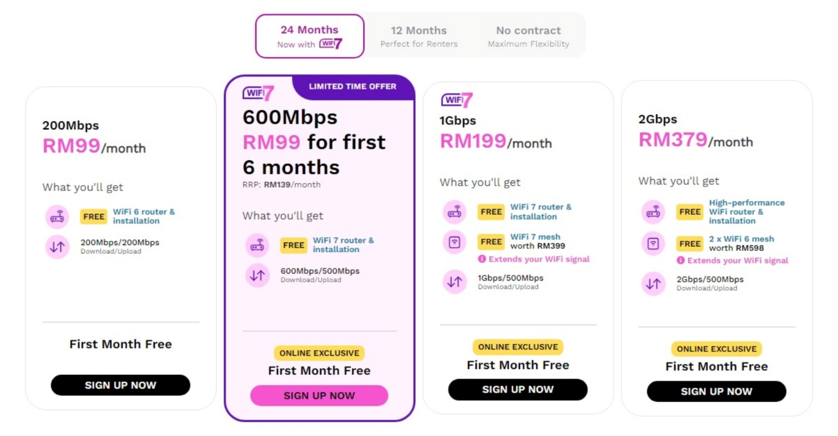
Task: Click WiFi 7 mesh device icon in 1Gbps plan
Action: (454, 242)
